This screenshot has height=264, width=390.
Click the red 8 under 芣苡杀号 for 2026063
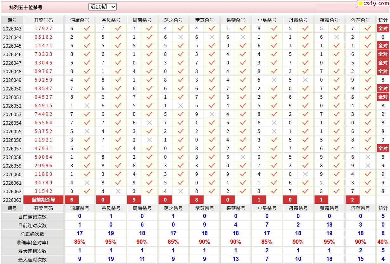point(197,200)
